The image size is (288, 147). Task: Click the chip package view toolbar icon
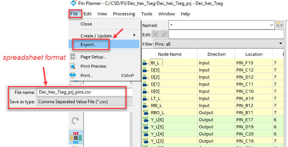point(76,137)
